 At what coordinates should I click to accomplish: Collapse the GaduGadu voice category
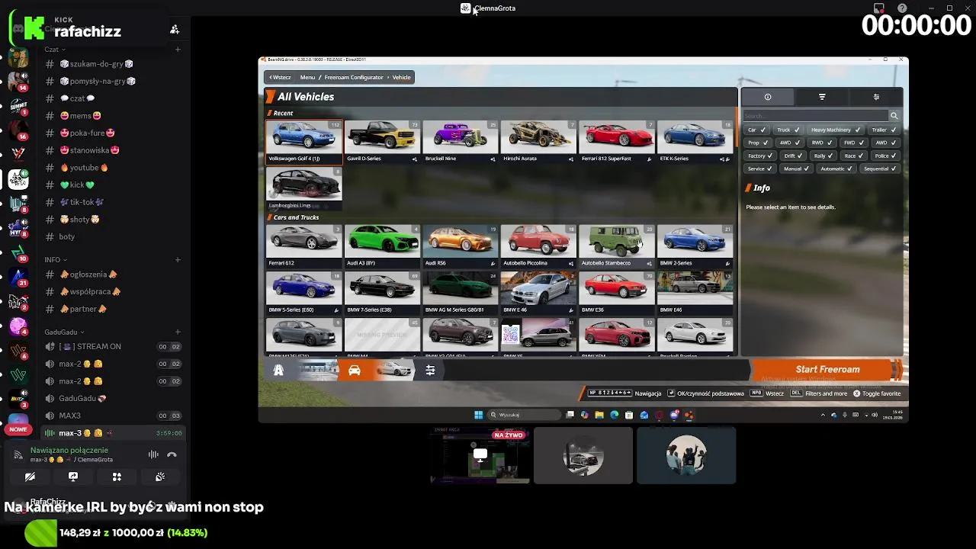(x=64, y=332)
